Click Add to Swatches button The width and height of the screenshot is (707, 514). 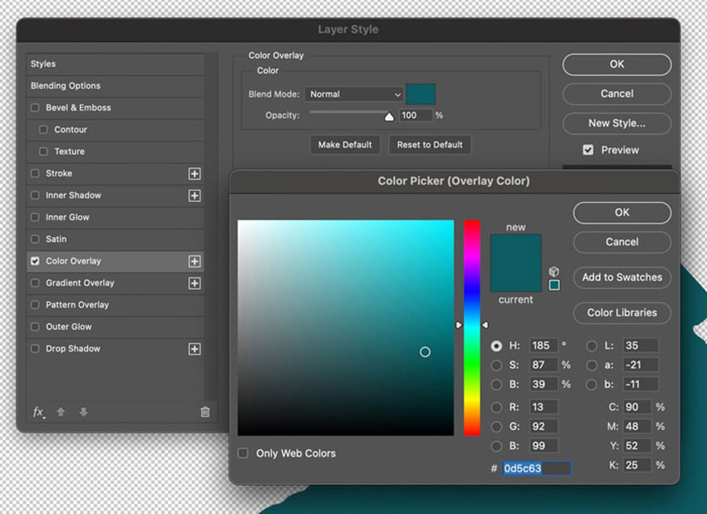(x=622, y=278)
